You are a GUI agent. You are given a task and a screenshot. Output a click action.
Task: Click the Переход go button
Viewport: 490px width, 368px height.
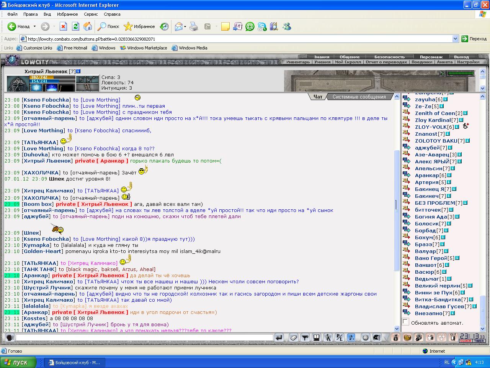tap(474, 39)
